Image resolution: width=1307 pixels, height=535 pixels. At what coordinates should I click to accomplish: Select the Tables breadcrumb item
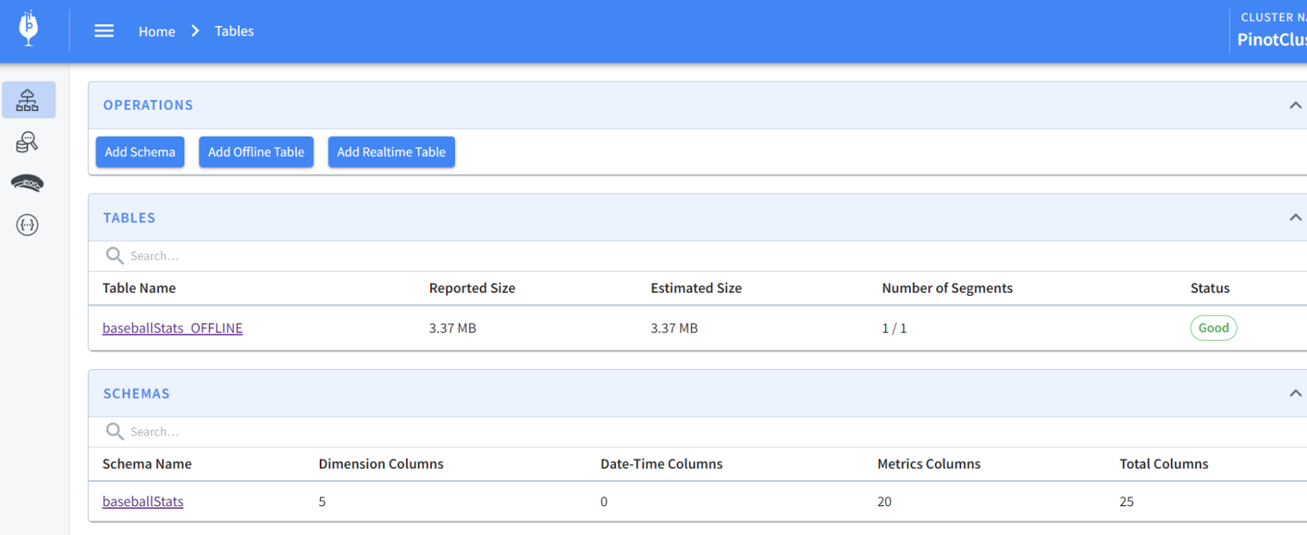click(x=234, y=31)
